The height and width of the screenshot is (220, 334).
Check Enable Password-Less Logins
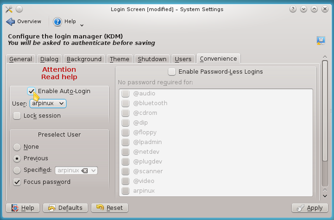click(172, 72)
